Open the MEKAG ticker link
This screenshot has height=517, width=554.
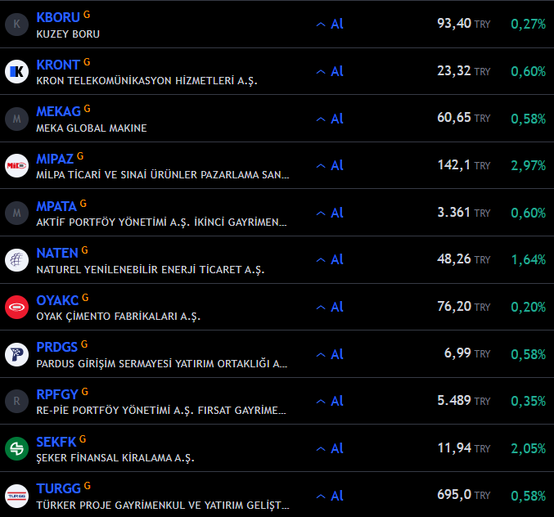pos(58,112)
